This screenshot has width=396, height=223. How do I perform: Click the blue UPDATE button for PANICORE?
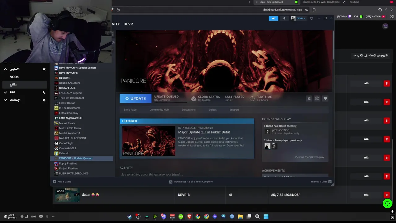136,98
